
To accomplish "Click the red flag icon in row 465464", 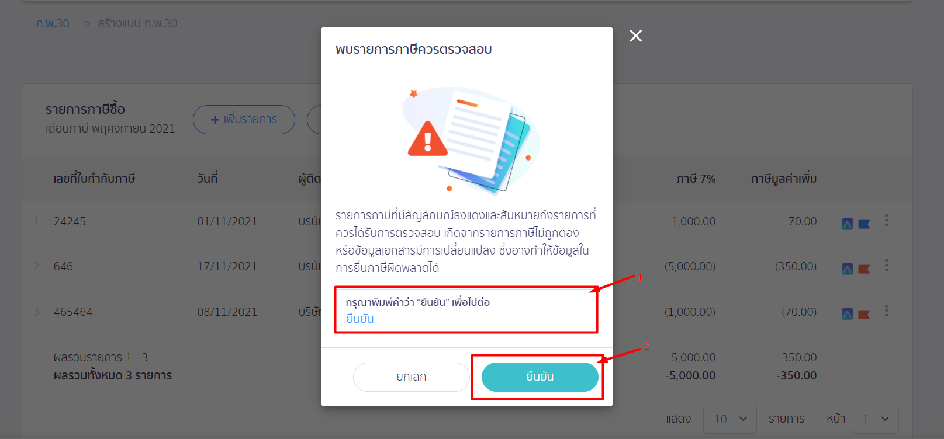I will pyautogui.click(x=864, y=315).
